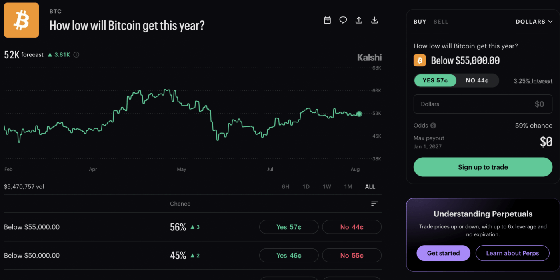Viewport: 560px width, 280px height.
Task: Click the share upload icon
Action: pyautogui.click(x=359, y=20)
